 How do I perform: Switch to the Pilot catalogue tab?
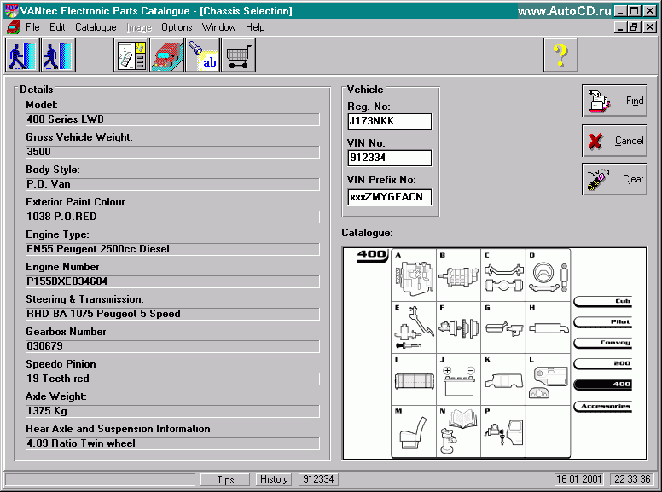(x=603, y=322)
